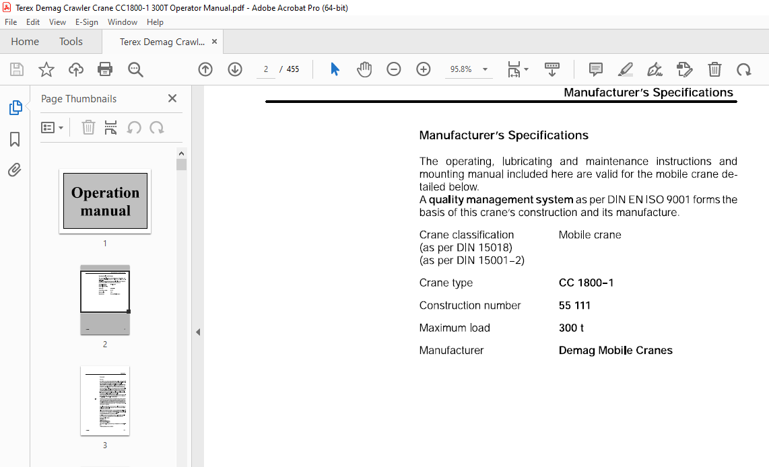Open Page Thumbnails navigation pane icon
Viewport: 769px width, 467px height.
tap(15, 107)
